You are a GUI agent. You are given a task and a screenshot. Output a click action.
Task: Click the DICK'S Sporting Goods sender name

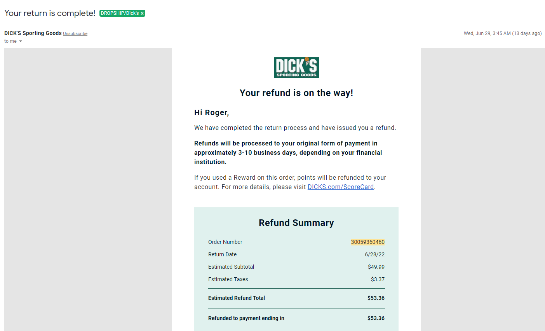pyautogui.click(x=33, y=33)
